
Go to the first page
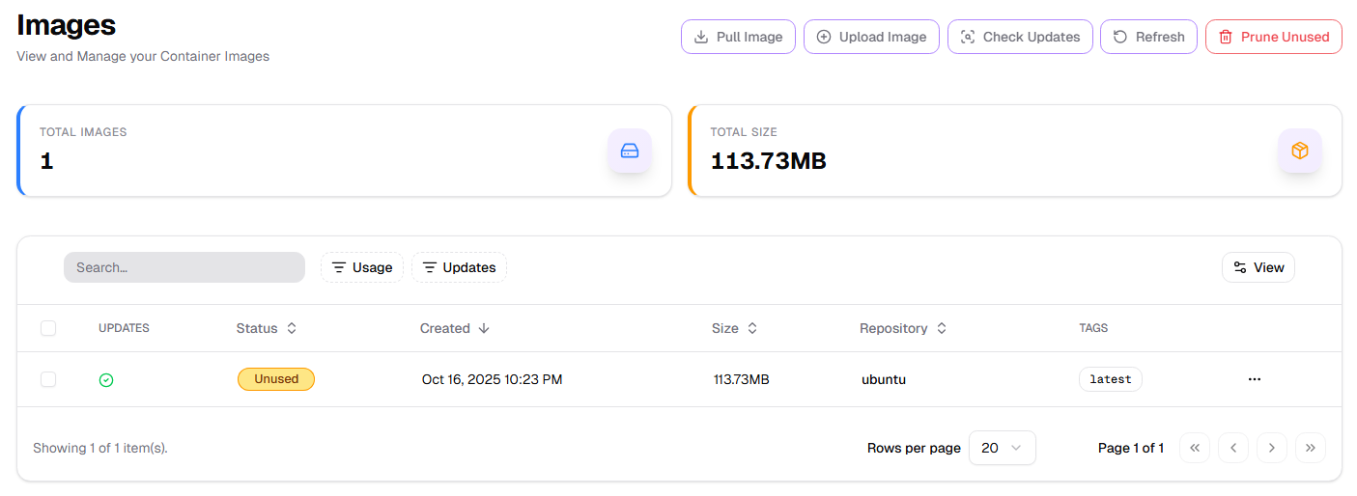pyautogui.click(x=1195, y=448)
